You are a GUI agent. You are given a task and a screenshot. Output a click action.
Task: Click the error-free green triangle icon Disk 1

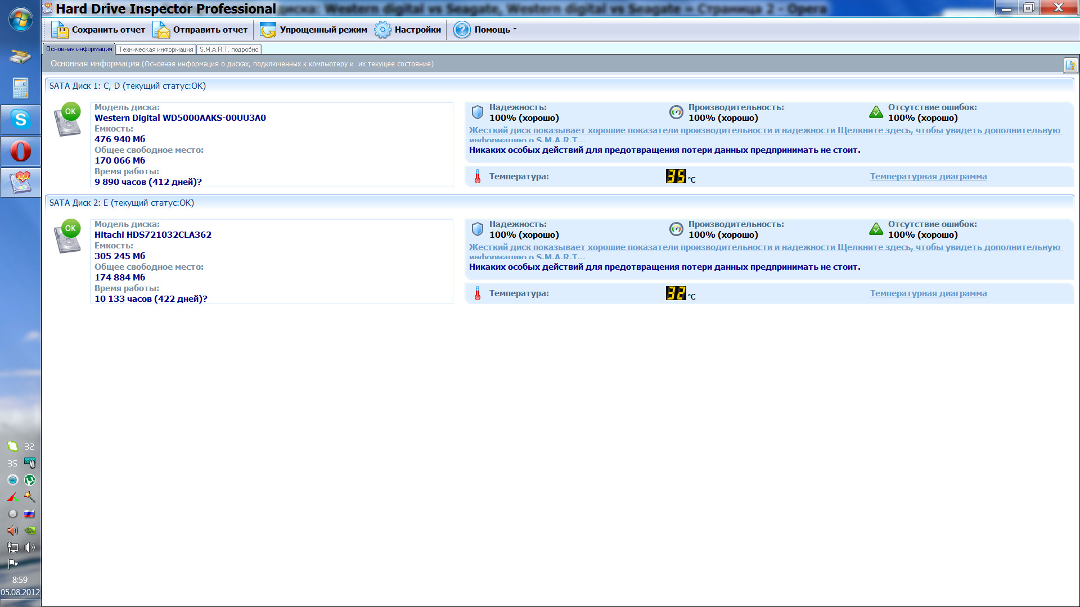876,112
